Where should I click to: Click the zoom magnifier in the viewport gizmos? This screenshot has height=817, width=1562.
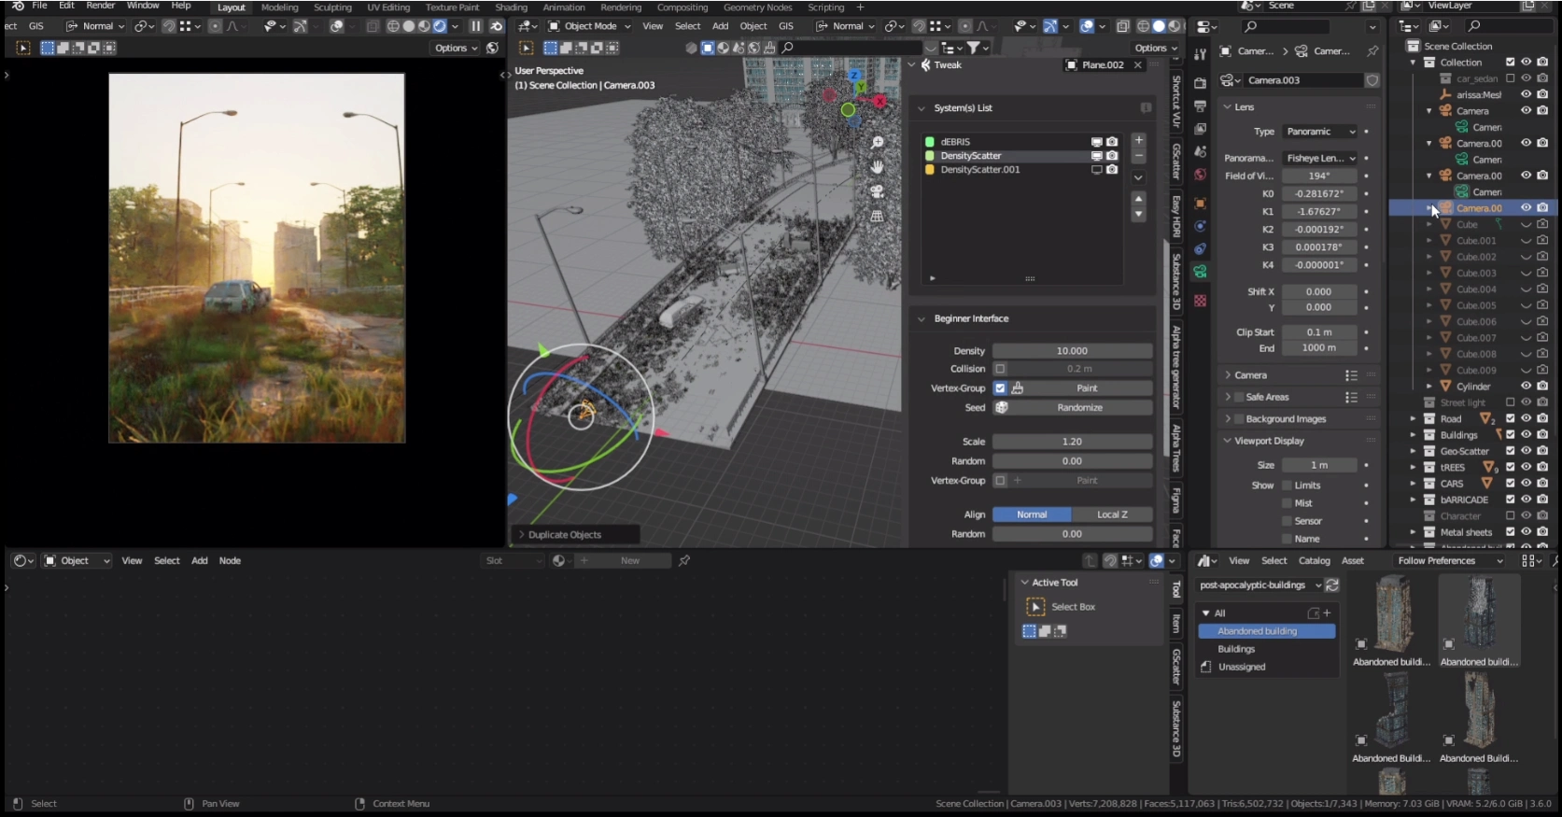tap(877, 143)
